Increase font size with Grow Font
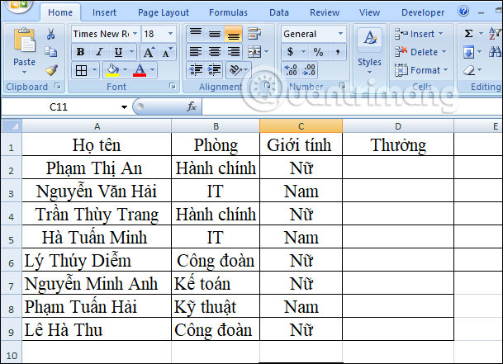This screenshot has width=503, height=364. tap(149, 52)
